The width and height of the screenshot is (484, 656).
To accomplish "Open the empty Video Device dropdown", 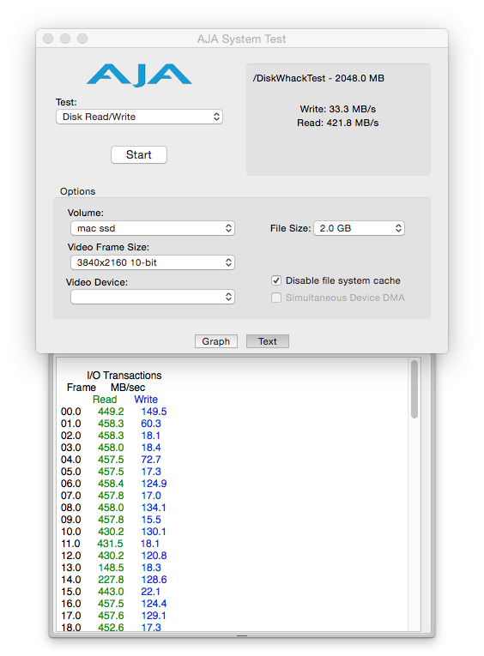I will tap(153, 297).
